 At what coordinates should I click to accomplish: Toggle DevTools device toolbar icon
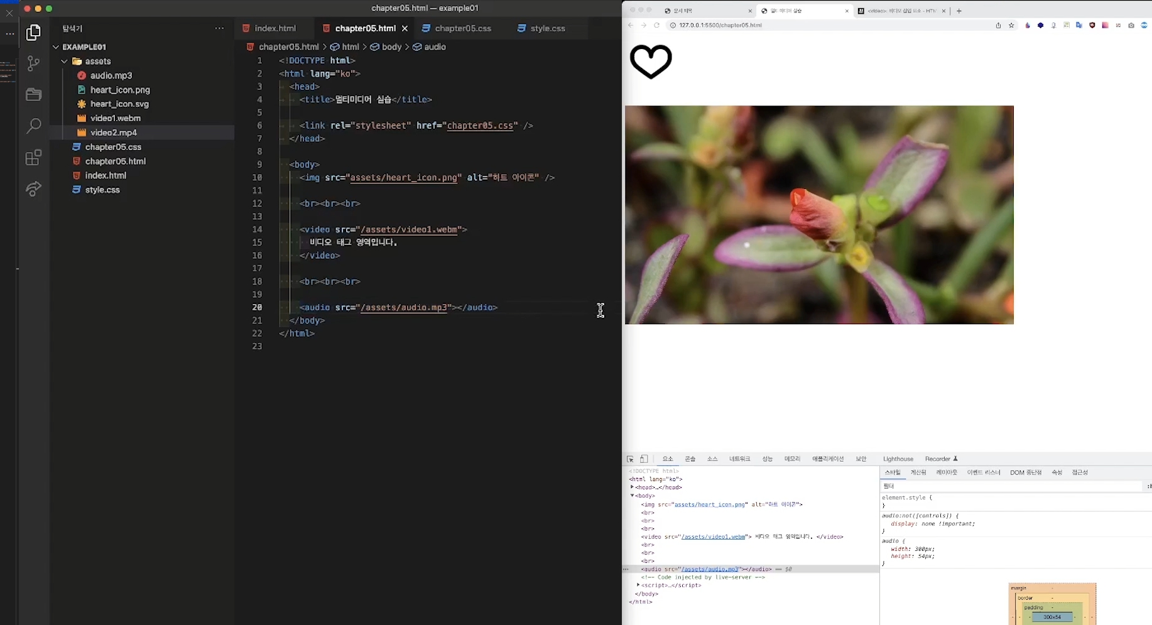click(644, 459)
